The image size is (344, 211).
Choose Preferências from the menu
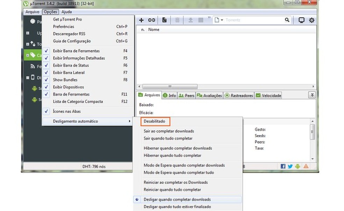(x=88, y=27)
